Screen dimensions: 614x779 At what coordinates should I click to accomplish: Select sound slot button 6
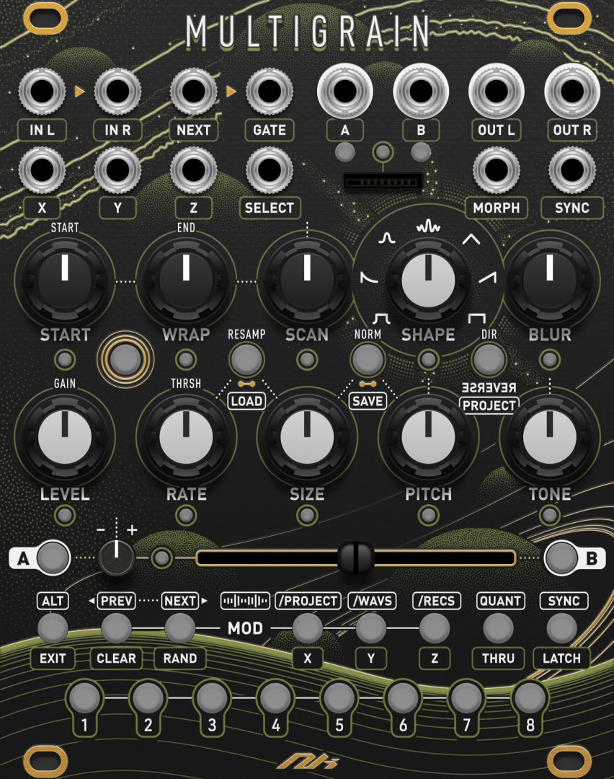click(402, 697)
